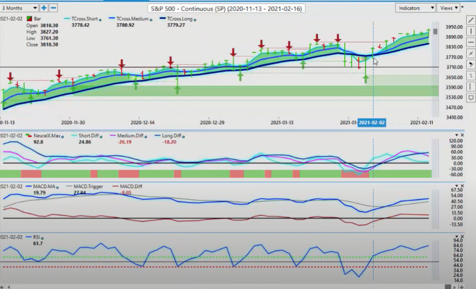The width and height of the screenshot is (476, 289).
Task: Click the High value 3827.20
Action: [x=49, y=31]
